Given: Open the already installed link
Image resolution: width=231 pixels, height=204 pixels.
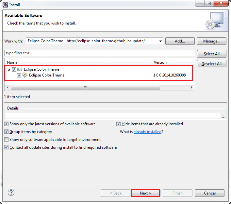Looking at the screenshot, I should [147, 132].
